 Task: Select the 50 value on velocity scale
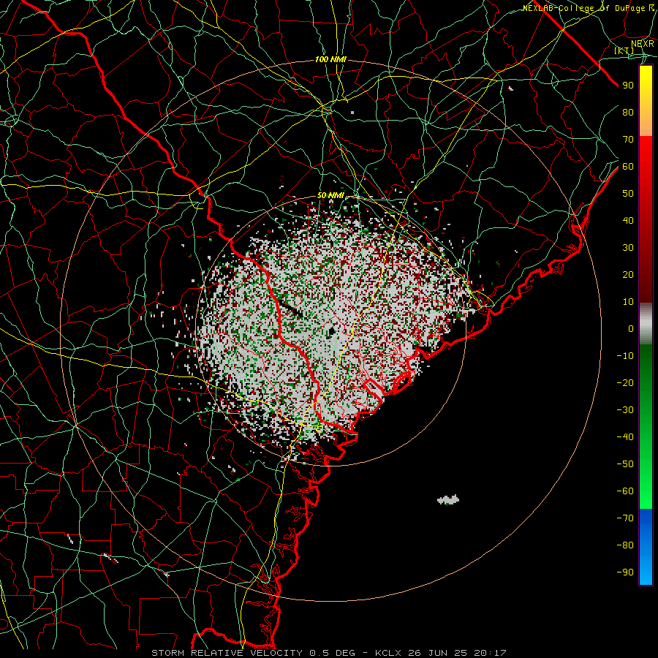click(628, 194)
